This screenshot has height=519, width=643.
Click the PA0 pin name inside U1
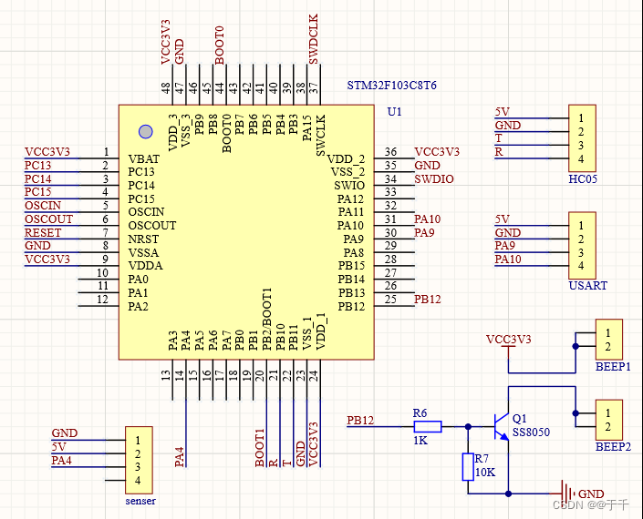point(138,280)
